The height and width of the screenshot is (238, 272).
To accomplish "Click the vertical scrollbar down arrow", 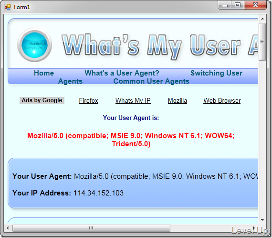I will point(262,220).
